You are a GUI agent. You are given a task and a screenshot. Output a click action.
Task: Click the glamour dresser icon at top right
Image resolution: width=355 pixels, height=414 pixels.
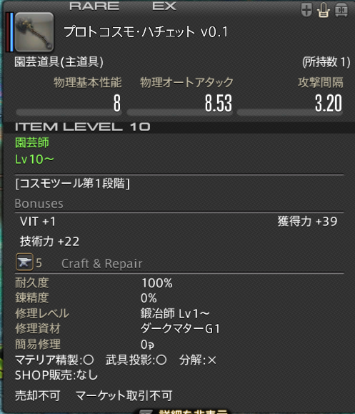(x=324, y=10)
